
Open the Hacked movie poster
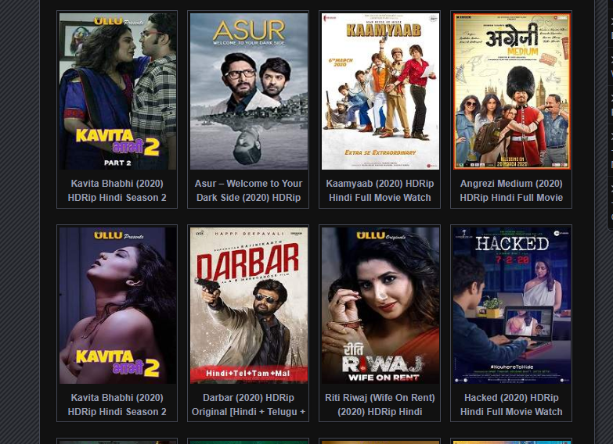click(511, 306)
